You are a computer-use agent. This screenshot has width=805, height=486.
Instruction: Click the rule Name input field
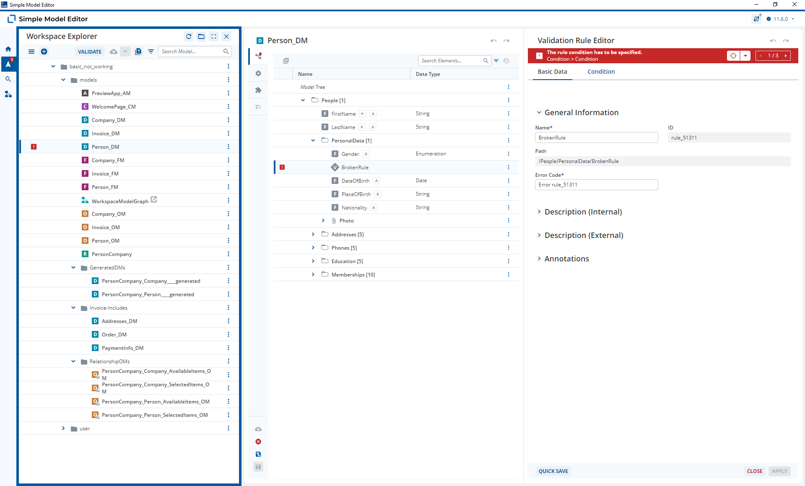click(596, 137)
